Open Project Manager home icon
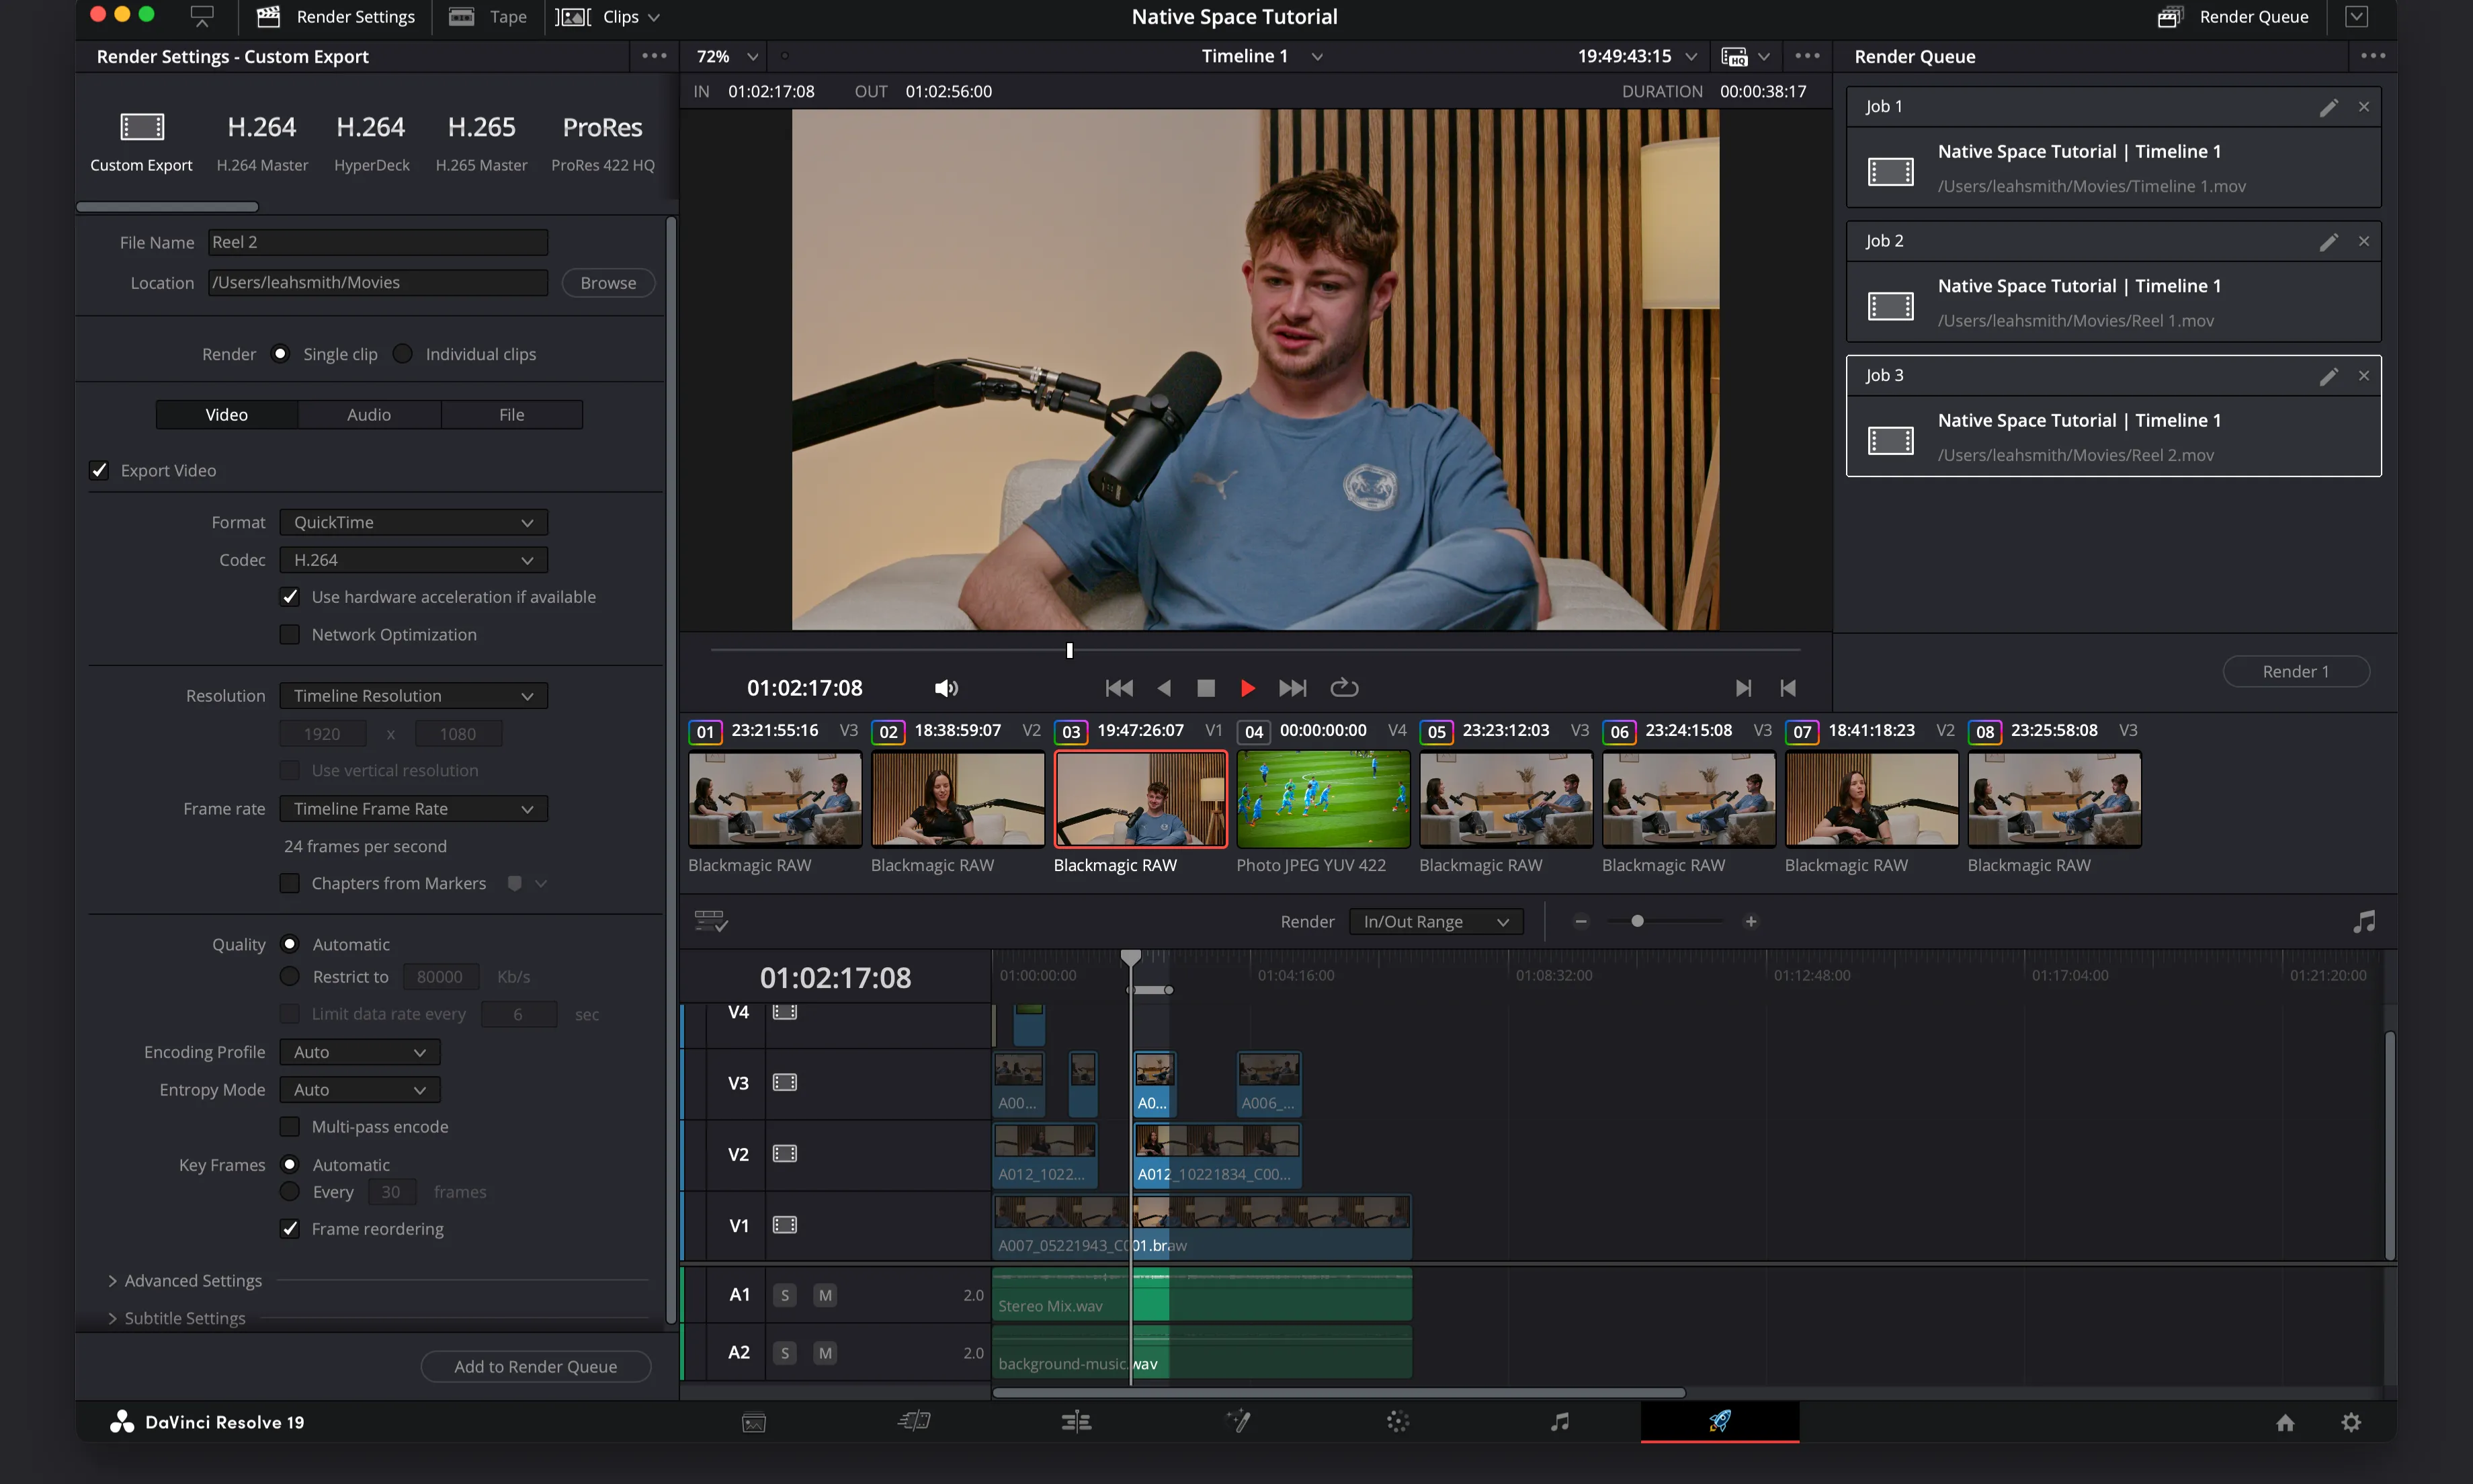The height and width of the screenshot is (1484, 2473). pyautogui.click(x=2285, y=1422)
